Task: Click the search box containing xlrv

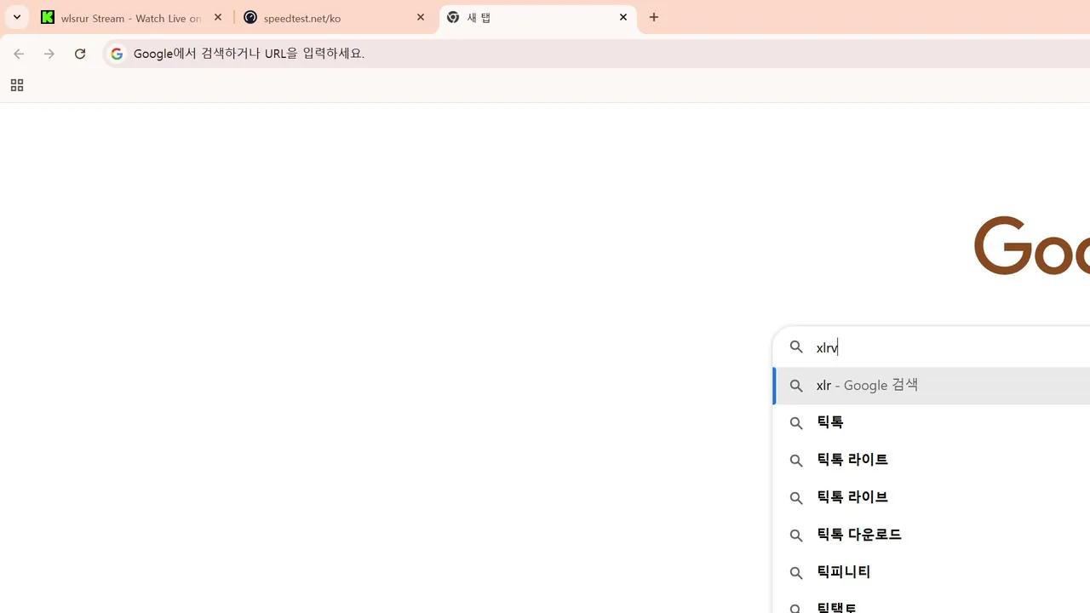Action: (932, 347)
